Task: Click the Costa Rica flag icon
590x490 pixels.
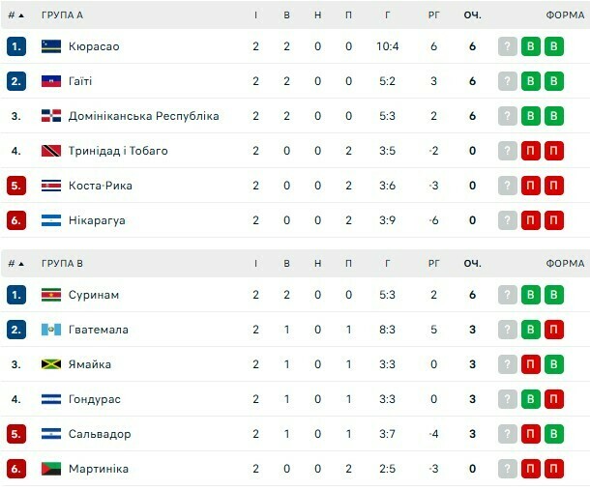Action: coord(51,186)
